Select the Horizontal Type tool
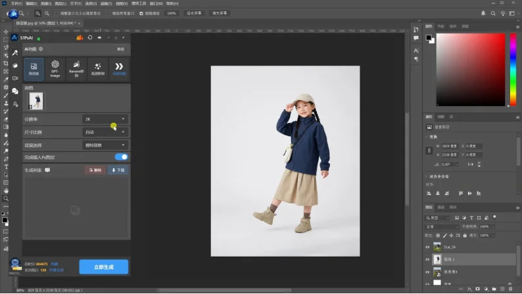The image size is (522, 294). coord(6,167)
